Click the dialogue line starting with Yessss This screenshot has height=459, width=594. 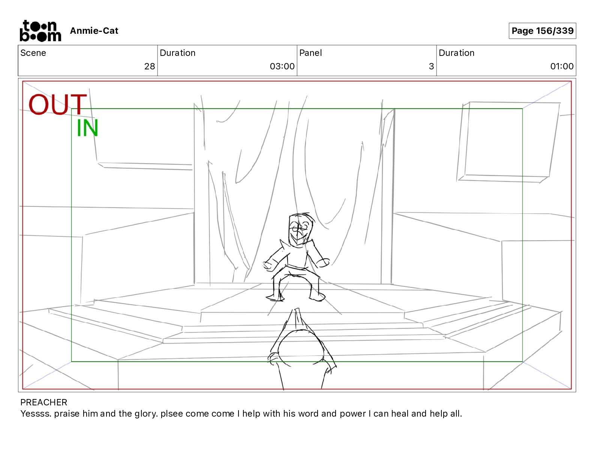tap(241, 414)
